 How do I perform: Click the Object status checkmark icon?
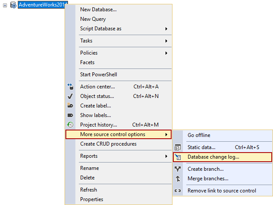coord(70,96)
